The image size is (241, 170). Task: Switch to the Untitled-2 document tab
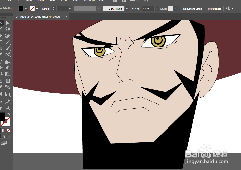tap(38, 17)
